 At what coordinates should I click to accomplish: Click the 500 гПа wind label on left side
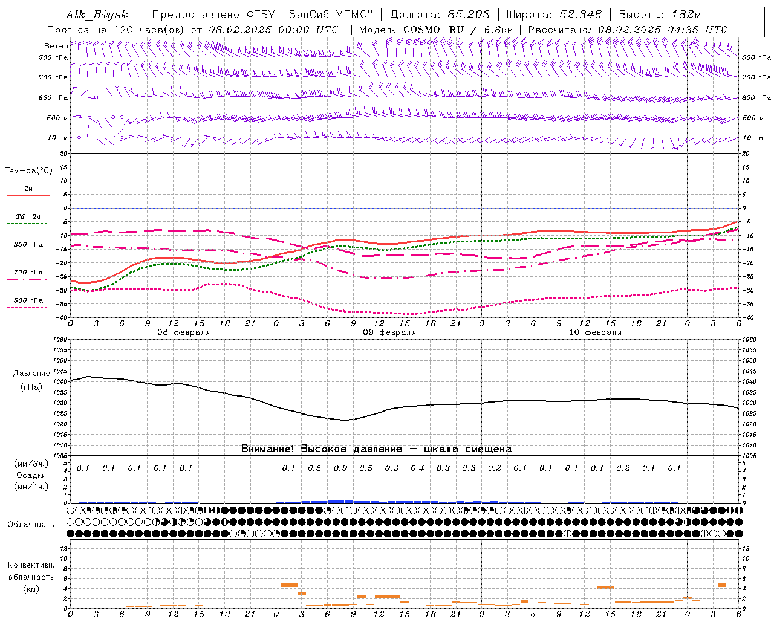53,57
